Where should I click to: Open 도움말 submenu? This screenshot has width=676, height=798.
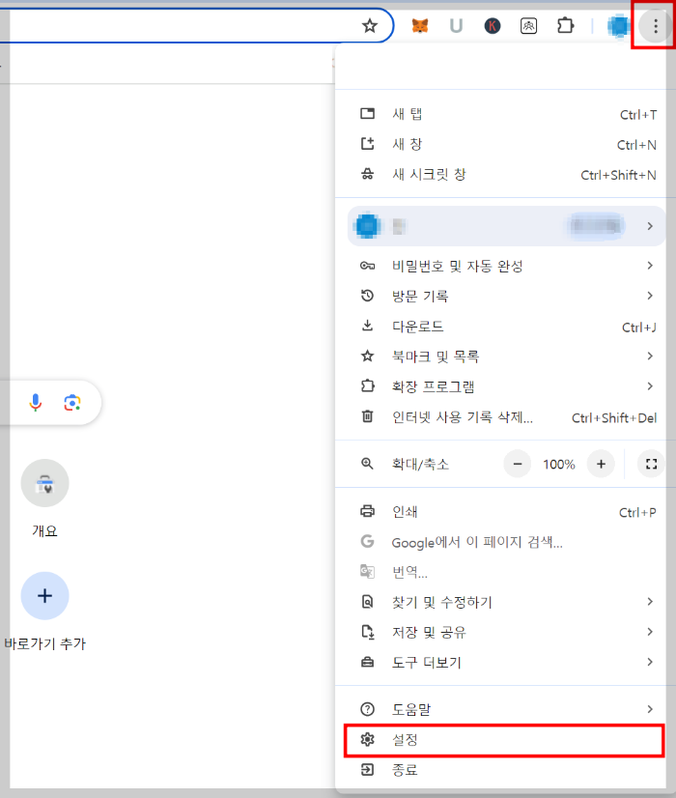tap(508, 709)
